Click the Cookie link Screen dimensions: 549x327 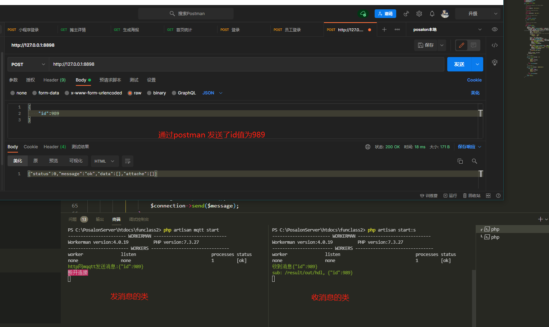(x=474, y=80)
